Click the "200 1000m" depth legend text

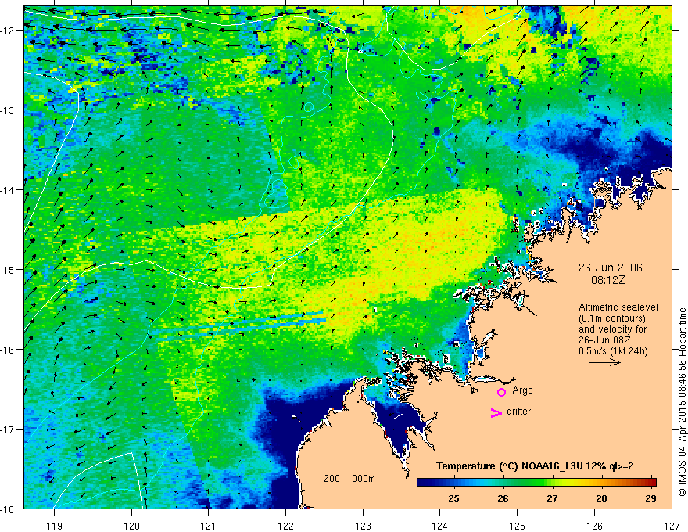[x=349, y=479]
